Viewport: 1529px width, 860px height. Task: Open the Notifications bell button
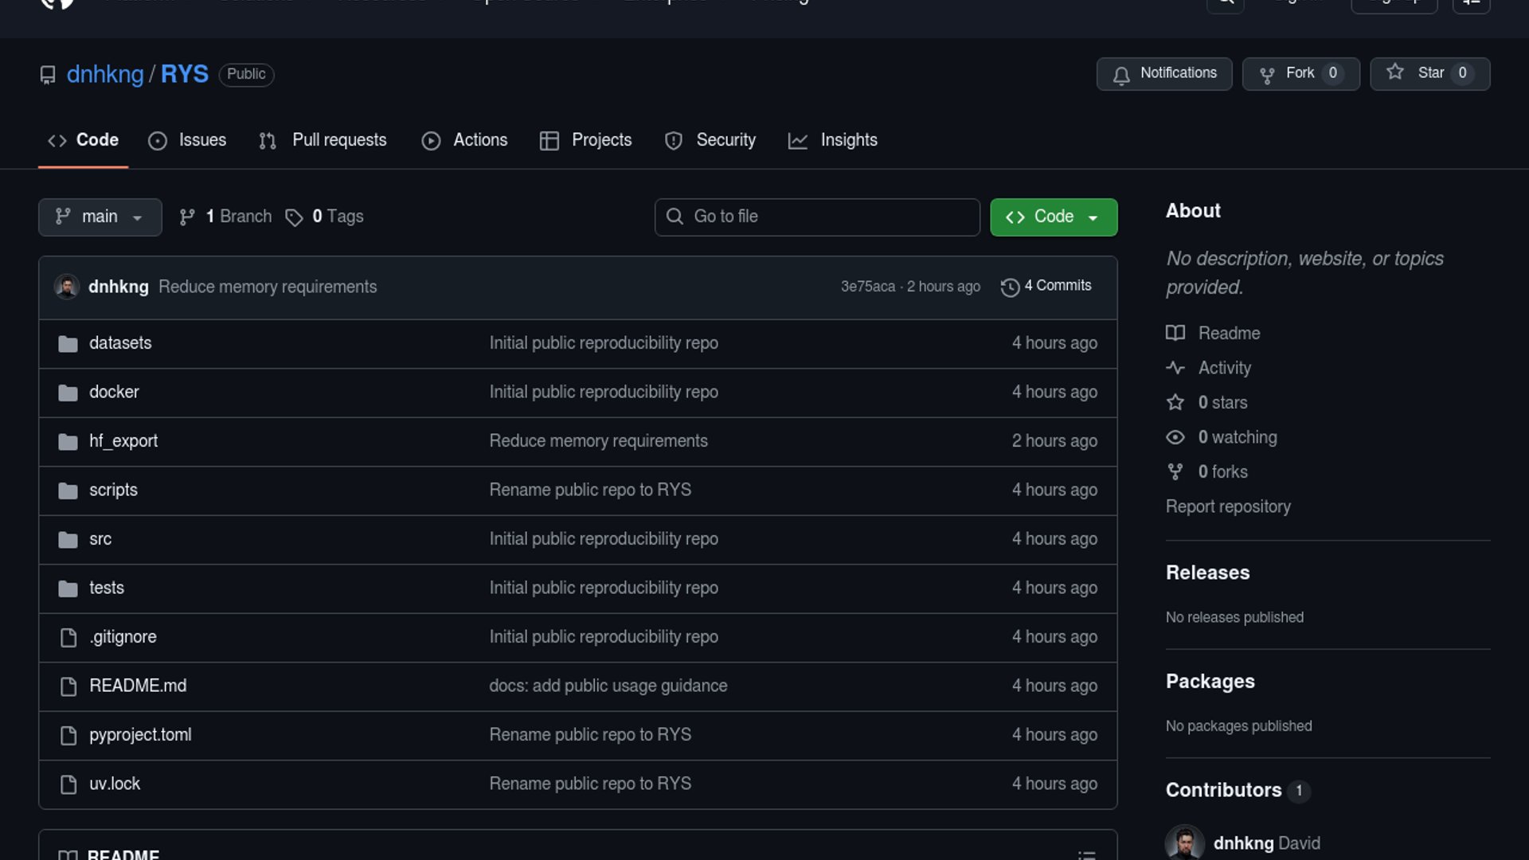click(x=1163, y=73)
